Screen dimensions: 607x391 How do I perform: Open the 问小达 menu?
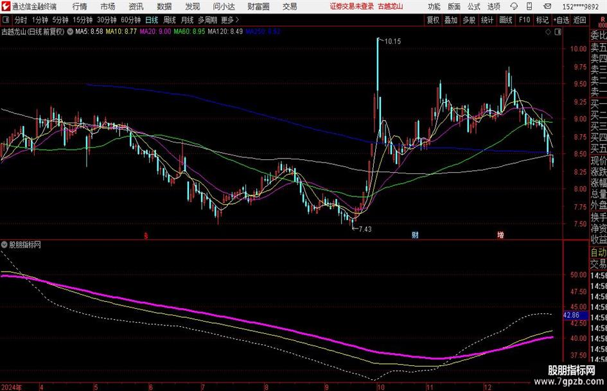pyautogui.click(x=224, y=6)
